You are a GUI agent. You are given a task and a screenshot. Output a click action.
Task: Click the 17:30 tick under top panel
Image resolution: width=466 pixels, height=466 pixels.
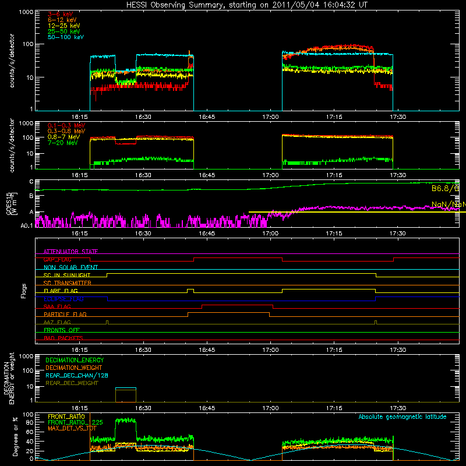398,117
